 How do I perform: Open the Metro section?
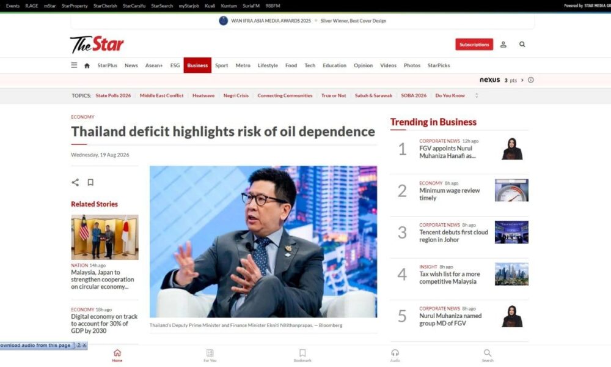(243, 65)
